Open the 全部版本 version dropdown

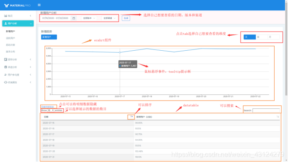pyautogui.click(x=89, y=18)
